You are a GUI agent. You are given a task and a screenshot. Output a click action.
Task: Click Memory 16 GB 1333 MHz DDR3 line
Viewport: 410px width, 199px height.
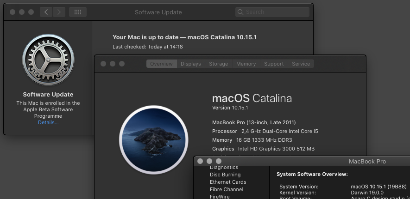click(252, 140)
